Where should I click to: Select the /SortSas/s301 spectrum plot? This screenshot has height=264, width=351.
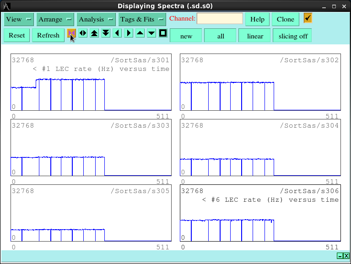(91, 82)
